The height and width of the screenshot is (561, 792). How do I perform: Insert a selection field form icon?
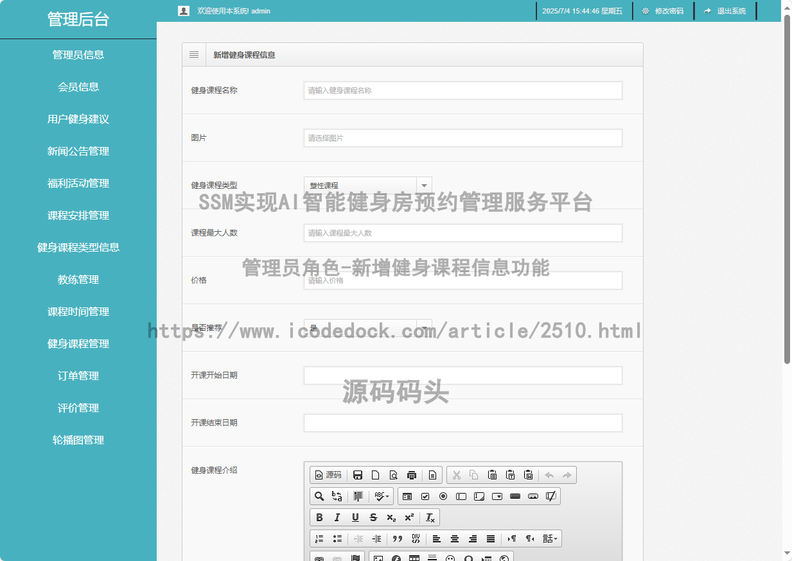point(497,496)
